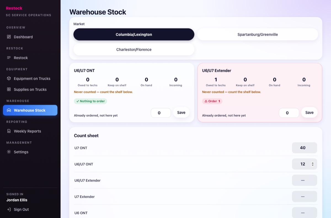The height and width of the screenshot is (218, 331).
Task: Open Weekly Reports
Action: [x=30, y=131]
